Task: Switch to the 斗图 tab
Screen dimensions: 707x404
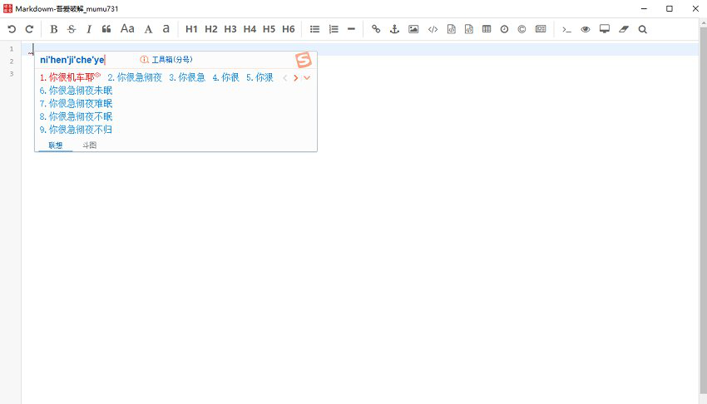Action: click(x=89, y=145)
